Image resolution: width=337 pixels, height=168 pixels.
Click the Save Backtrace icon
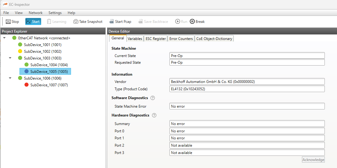click(141, 22)
